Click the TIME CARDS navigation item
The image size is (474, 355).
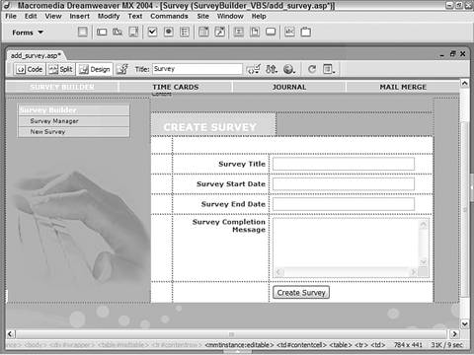coord(176,87)
